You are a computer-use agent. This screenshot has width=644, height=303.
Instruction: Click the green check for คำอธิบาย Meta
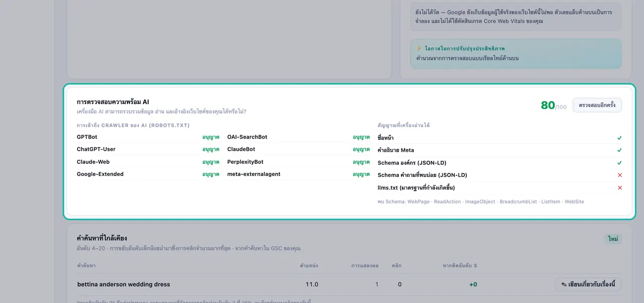(x=619, y=150)
